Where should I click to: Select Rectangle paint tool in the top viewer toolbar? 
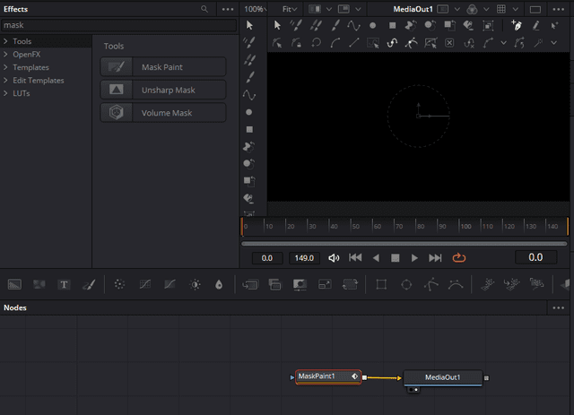393,25
